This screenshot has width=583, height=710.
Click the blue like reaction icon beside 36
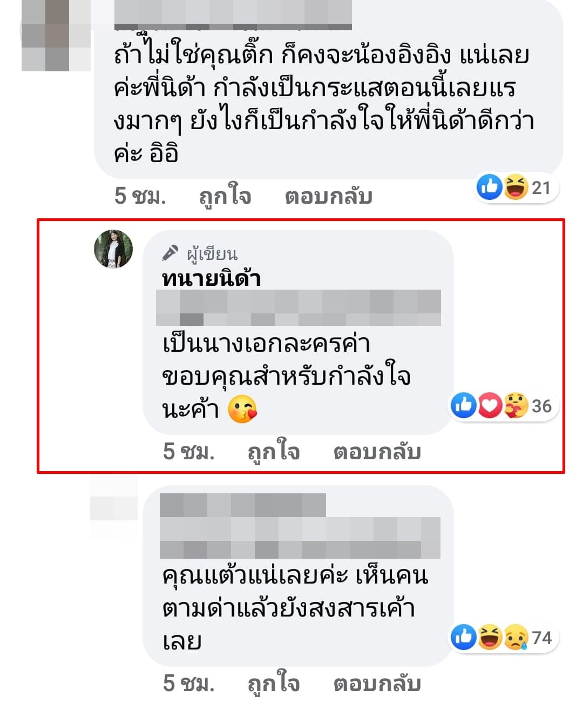point(464,406)
